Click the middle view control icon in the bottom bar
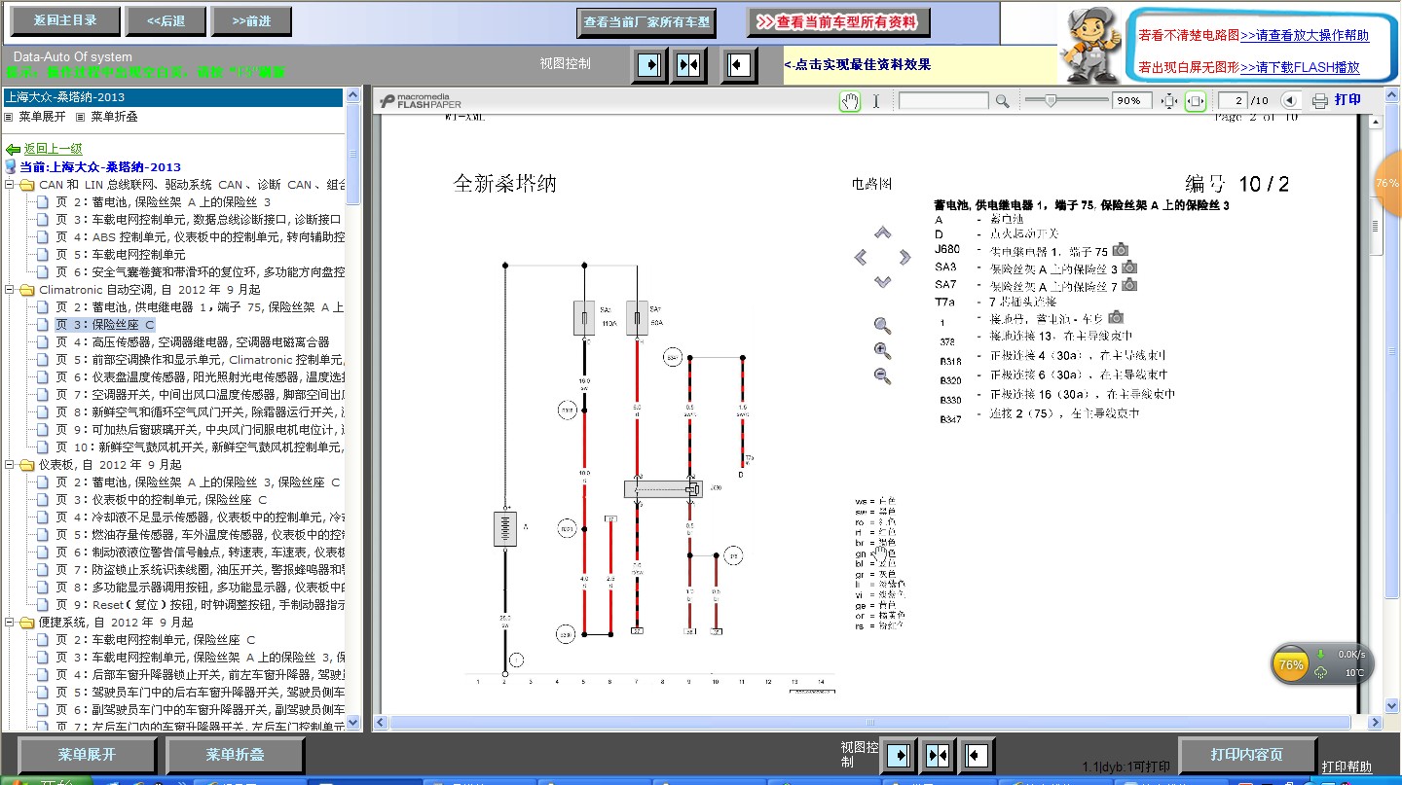The image size is (1402, 785). pos(938,755)
